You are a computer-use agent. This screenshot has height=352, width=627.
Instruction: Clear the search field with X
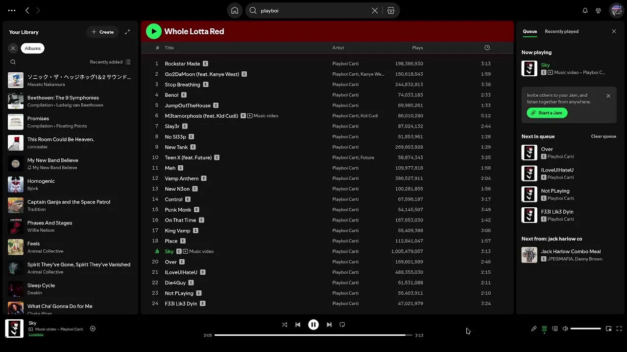375,10
